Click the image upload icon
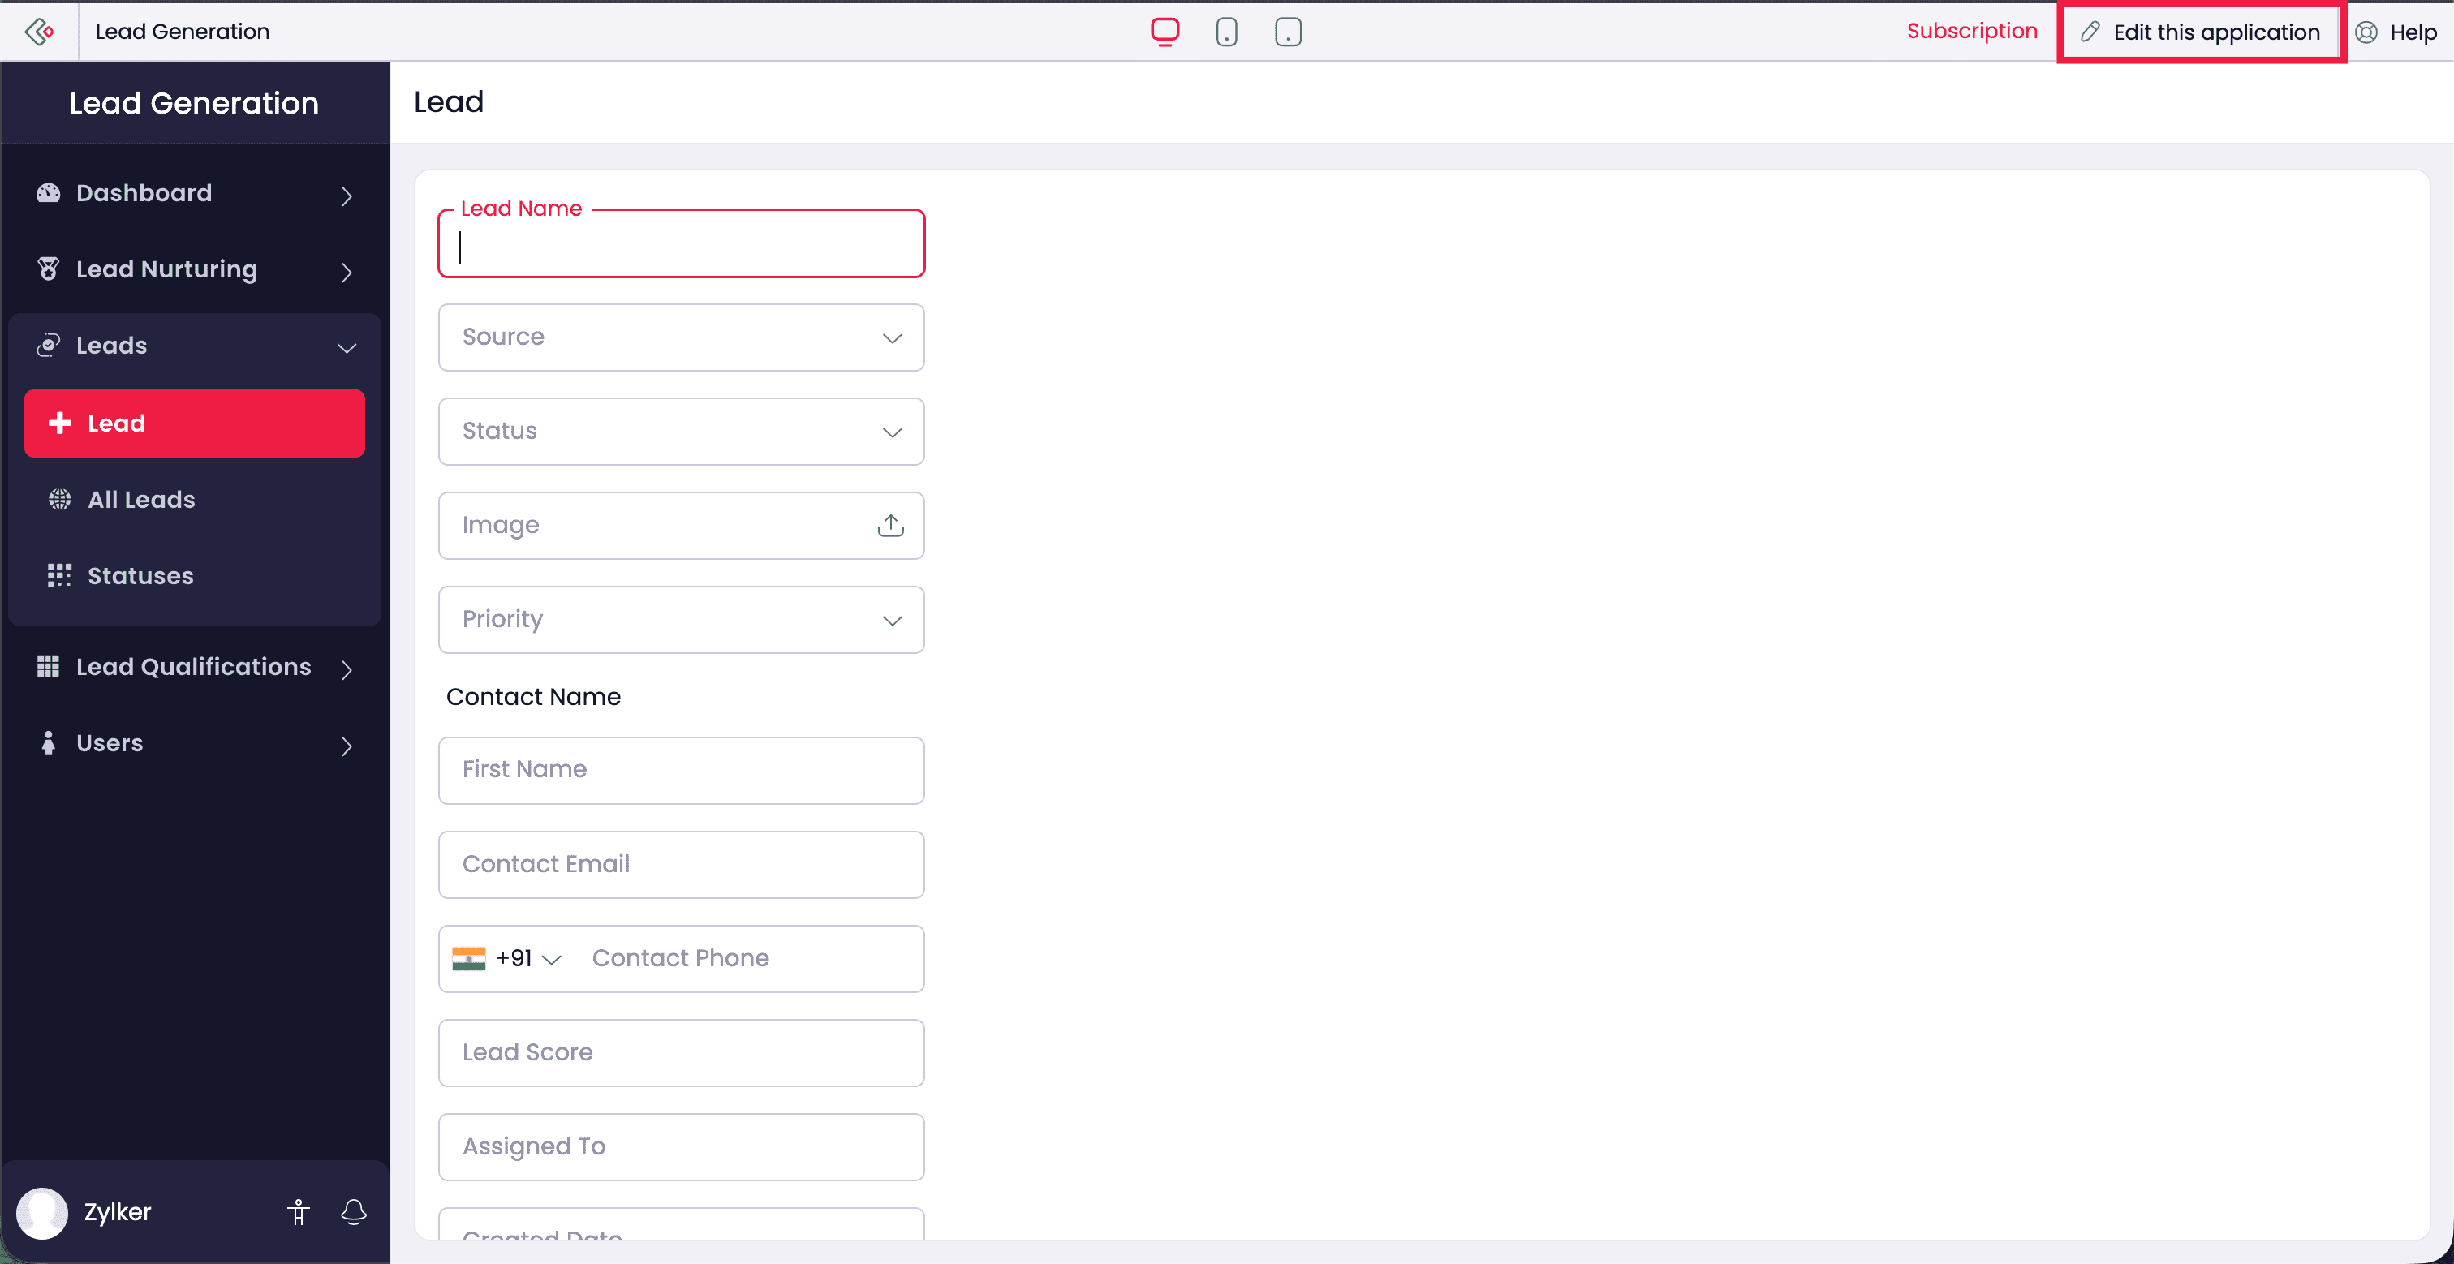Image resolution: width=2454 pixels, height=1264 pixels. coord(889,525)
